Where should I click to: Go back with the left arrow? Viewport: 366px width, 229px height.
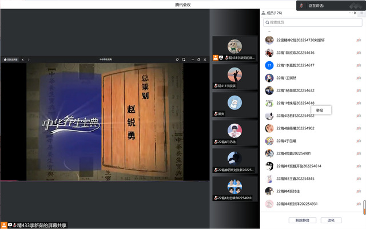pyautogui.click(x=22, y=60)
